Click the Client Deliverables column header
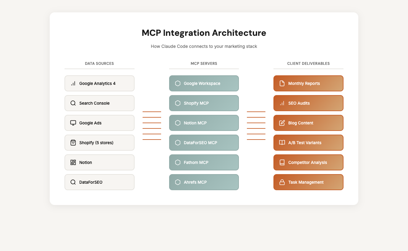 308,64
